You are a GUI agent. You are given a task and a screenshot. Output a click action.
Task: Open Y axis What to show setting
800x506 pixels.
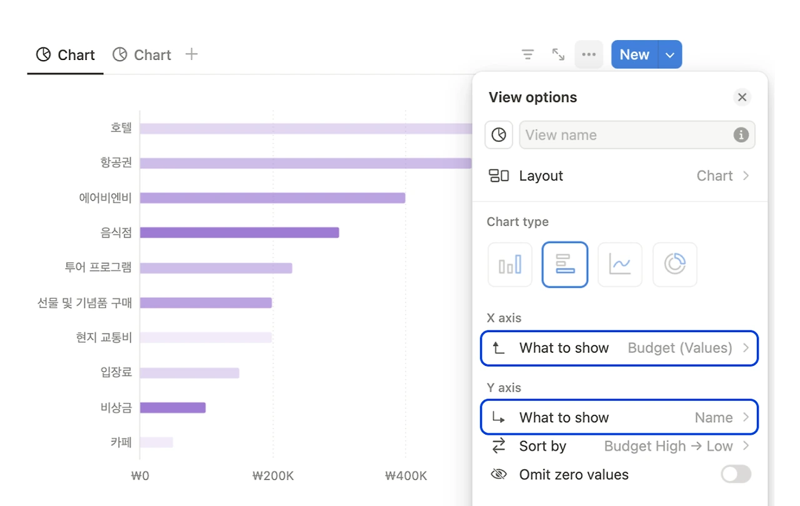619,417
